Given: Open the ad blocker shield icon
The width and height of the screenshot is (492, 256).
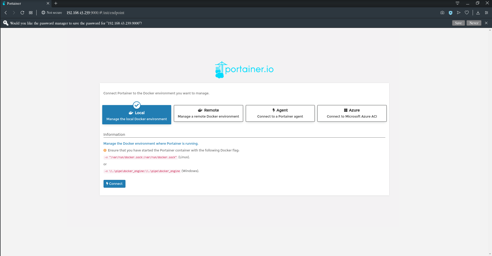Looking at the screenshot, I should coord(450,13).
